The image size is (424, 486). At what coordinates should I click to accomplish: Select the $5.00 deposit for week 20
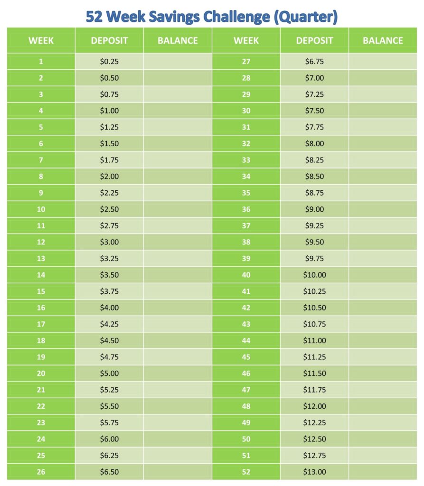pyautogui.click(x=109, y=373)
